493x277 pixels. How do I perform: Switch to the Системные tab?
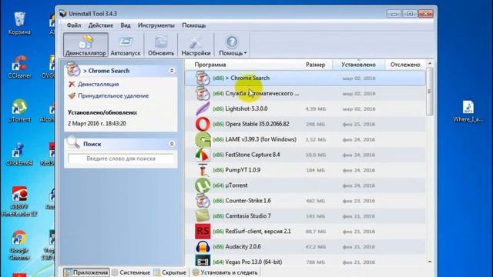[131, 272]
